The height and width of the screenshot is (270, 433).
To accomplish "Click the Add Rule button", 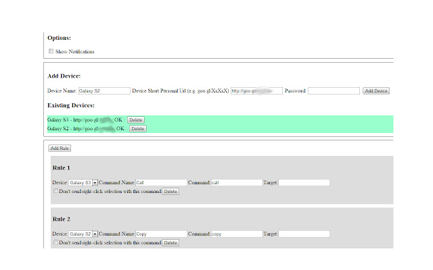I will coord(60,148).
